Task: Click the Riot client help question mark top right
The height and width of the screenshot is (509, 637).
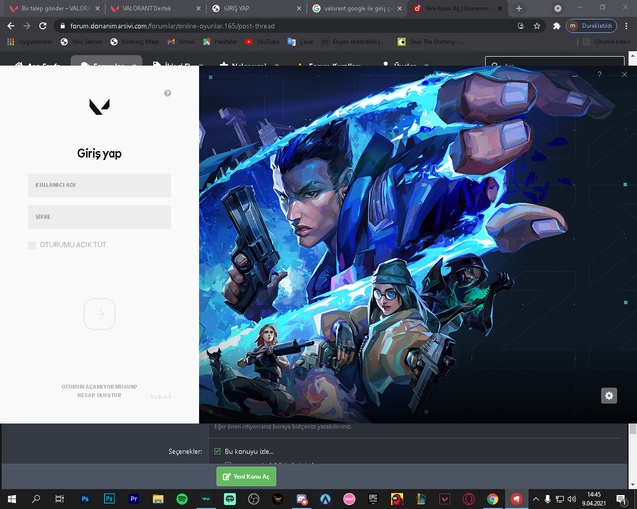Action: point(600,75)
